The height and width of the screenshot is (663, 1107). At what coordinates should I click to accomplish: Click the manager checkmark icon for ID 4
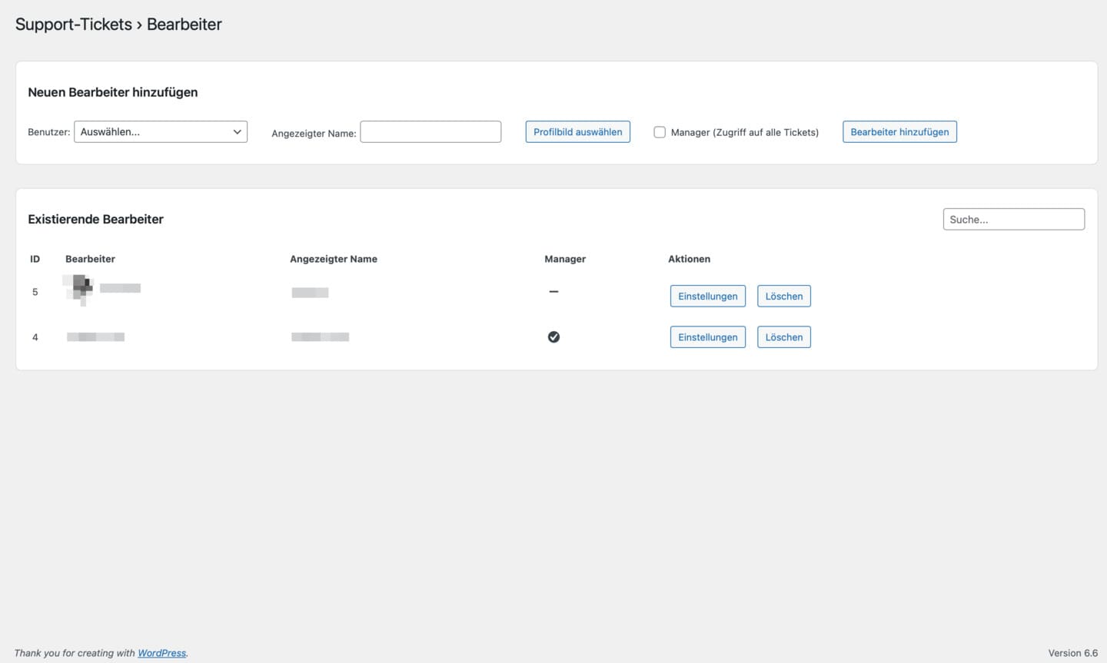pyautogui.click(x=553, y=337)
